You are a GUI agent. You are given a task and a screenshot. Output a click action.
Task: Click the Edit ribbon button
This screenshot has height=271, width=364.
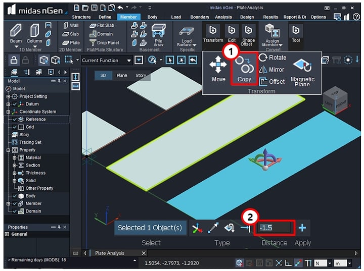tap(232, 34)
